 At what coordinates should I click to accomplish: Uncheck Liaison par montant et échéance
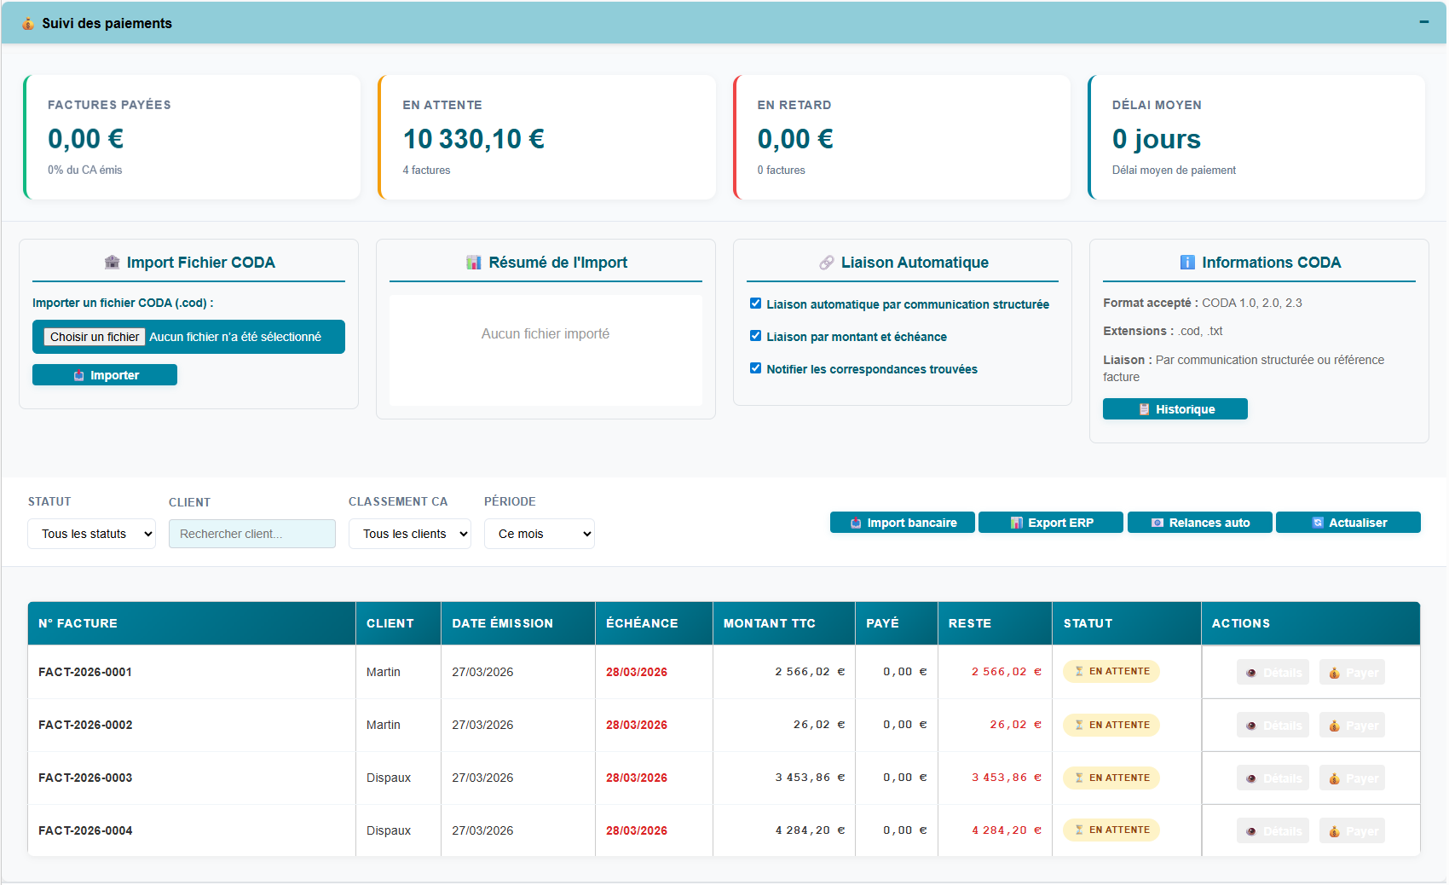click(x=755, y=335)
